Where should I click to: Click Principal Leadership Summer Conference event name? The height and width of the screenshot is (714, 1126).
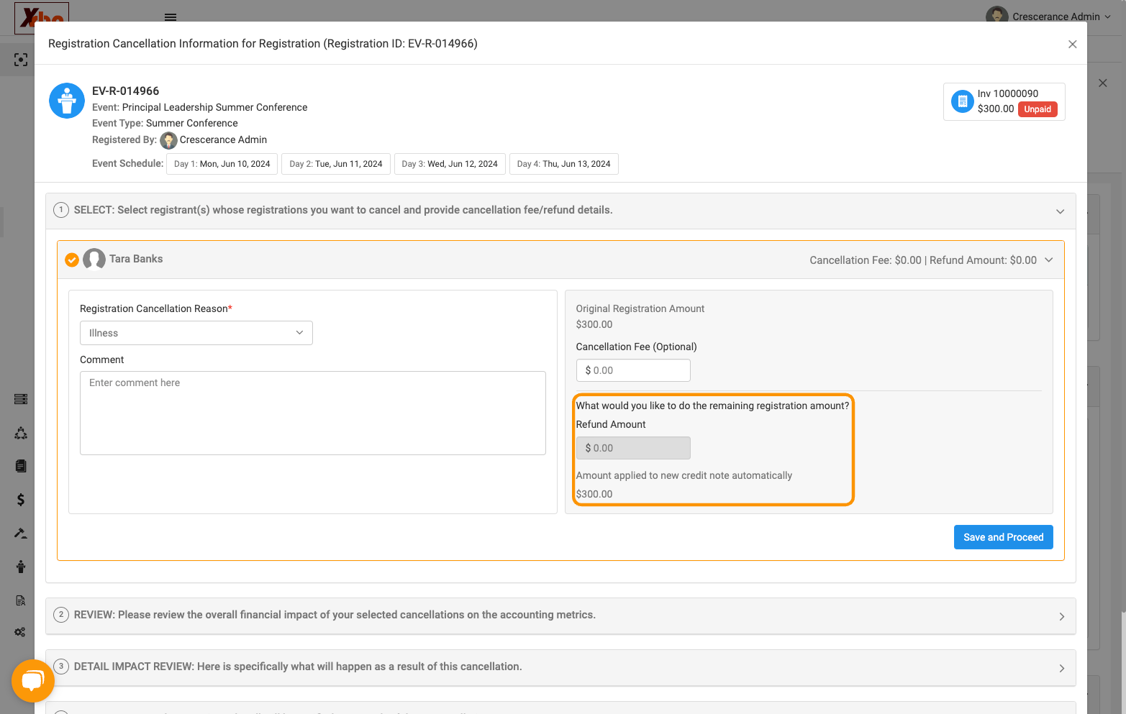[214, 107]
